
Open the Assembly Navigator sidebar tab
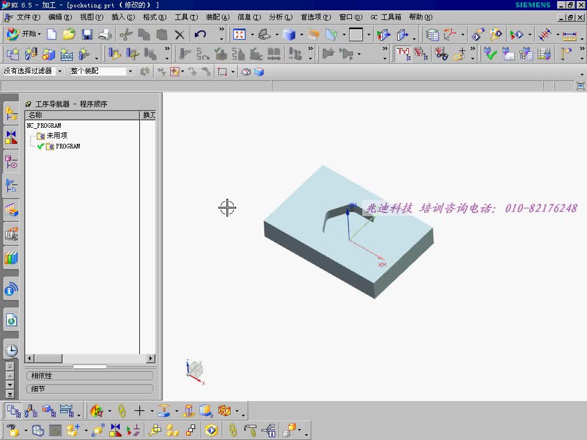pos(11,114)
